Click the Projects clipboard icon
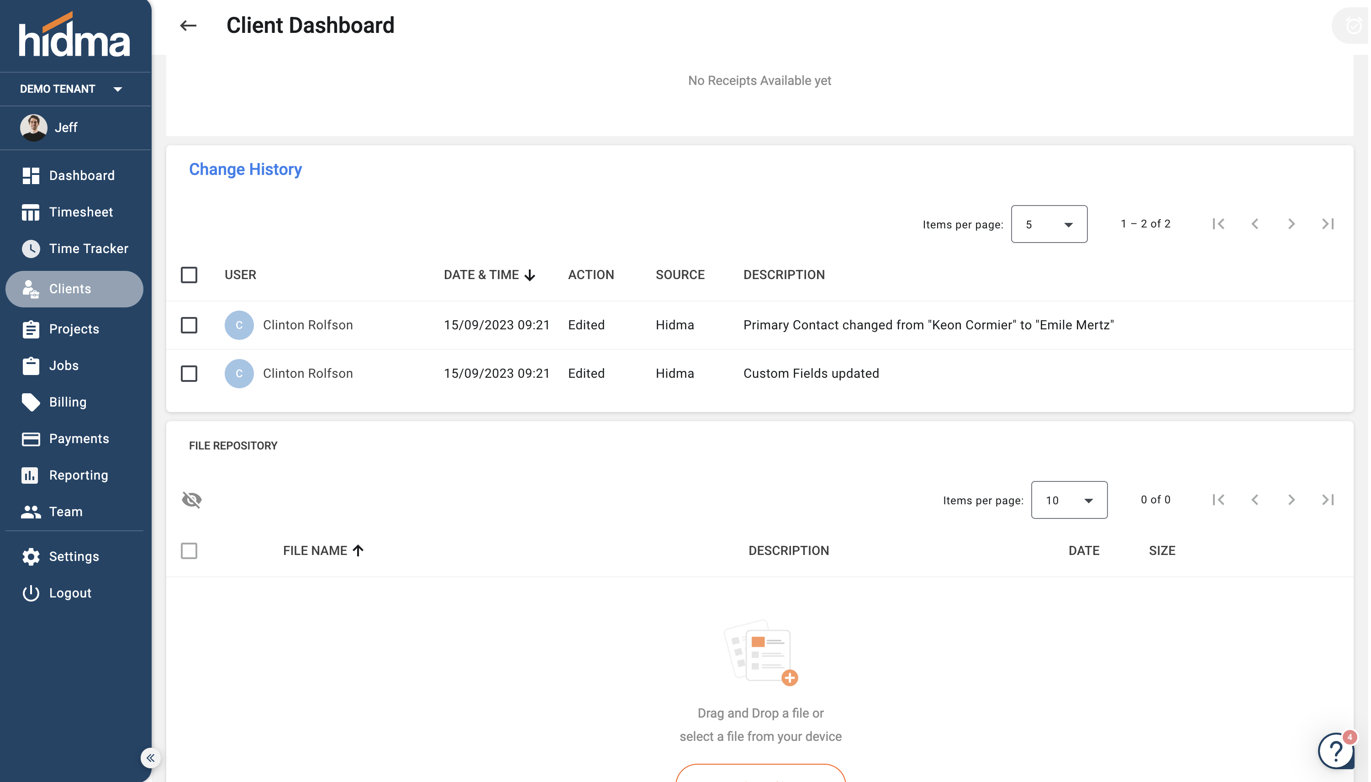The width and height of the screenshot is (1371, 782). pyautogui.click(x=31, y=329)
